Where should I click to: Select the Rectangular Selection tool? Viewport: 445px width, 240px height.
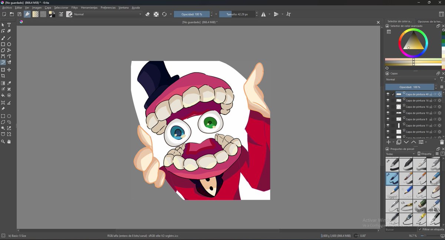(x=3, y=116)
